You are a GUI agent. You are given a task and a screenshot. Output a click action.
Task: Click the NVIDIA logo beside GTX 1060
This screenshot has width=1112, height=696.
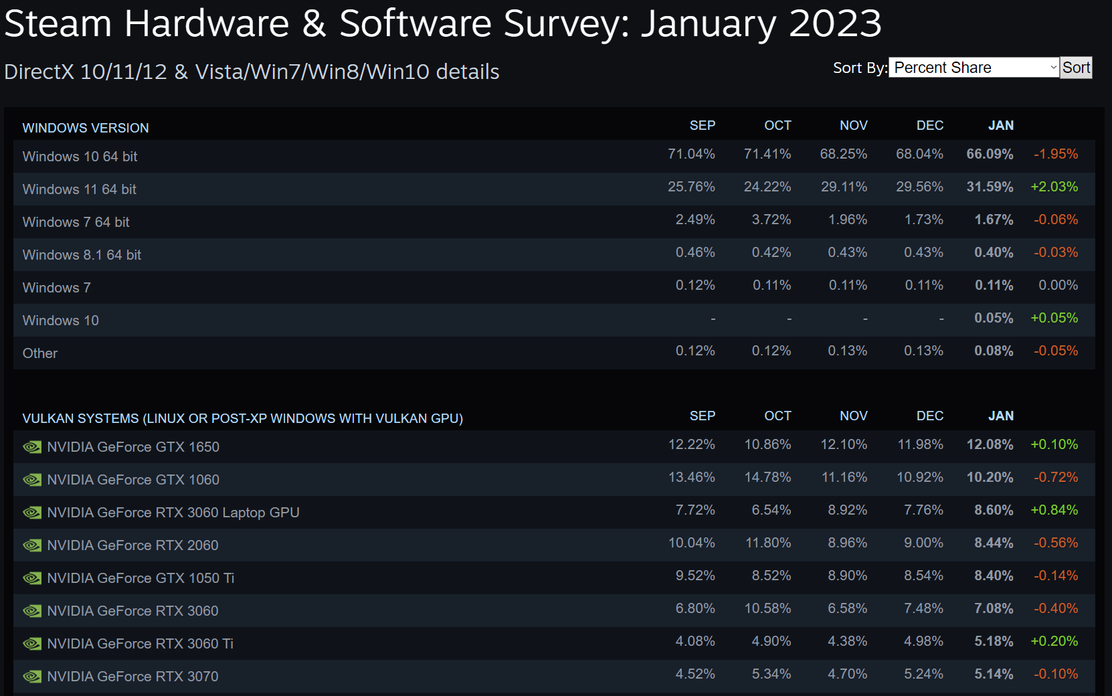coord(32,480)
